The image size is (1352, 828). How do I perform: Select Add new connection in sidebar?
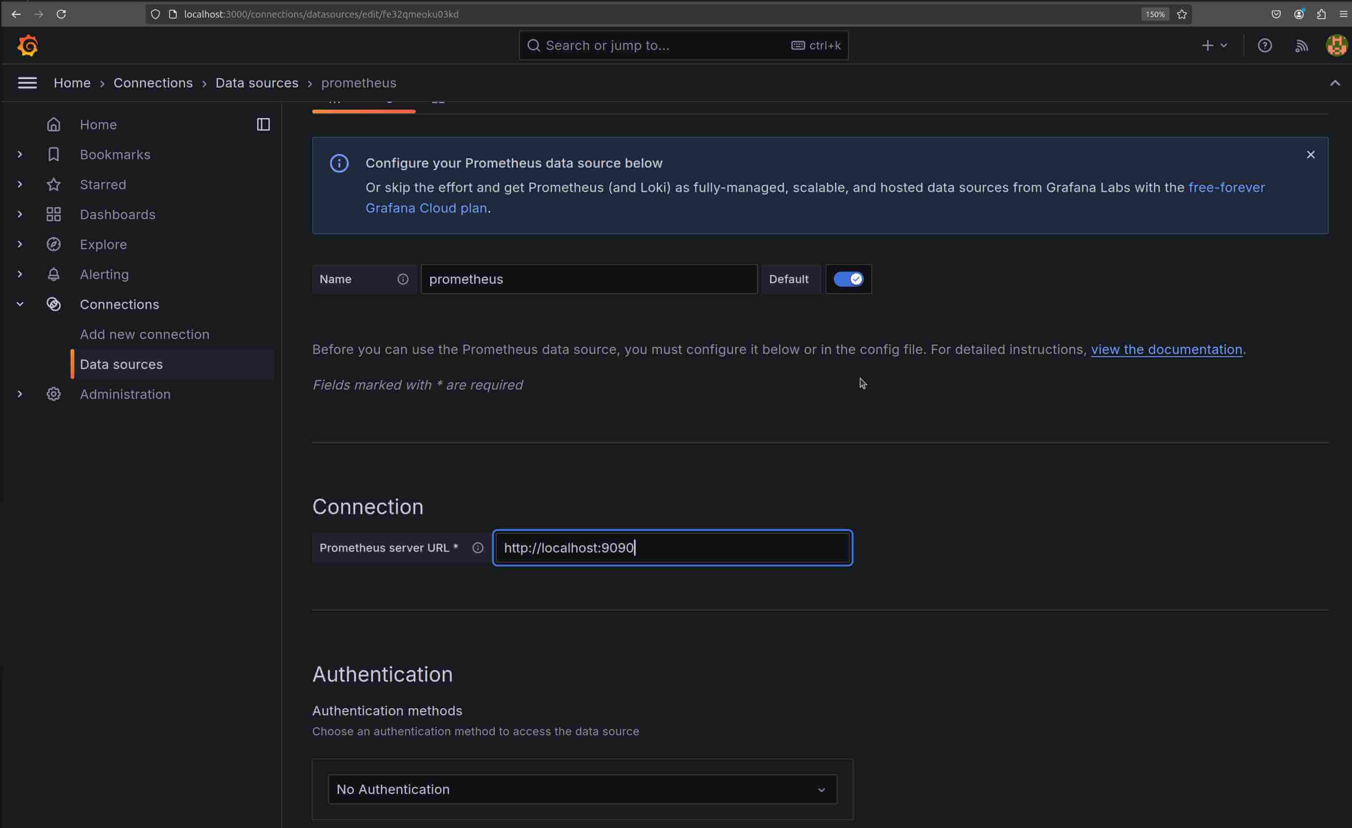point(144,334)
